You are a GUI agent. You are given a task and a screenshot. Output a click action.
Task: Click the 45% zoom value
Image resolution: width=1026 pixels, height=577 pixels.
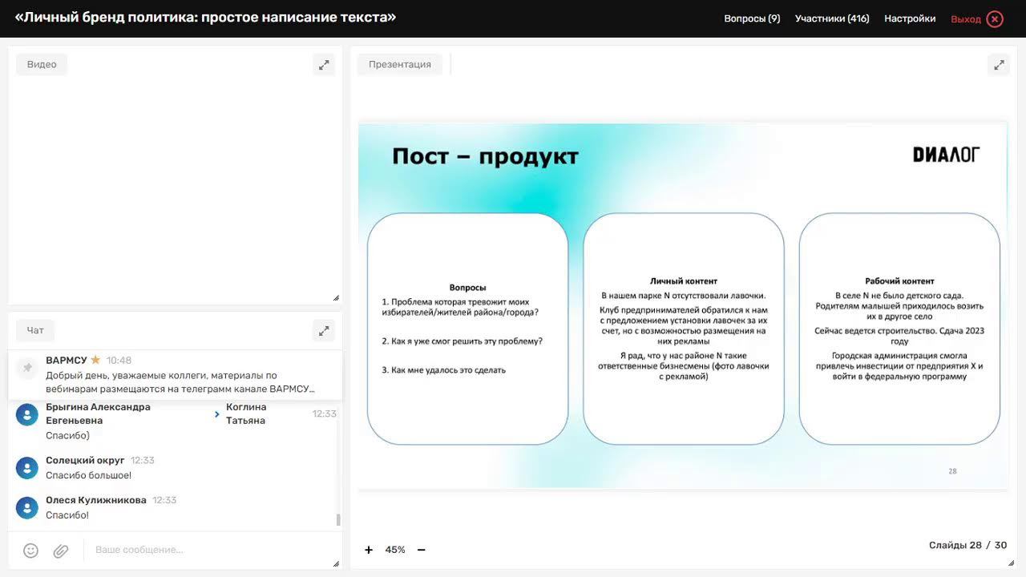tap(395, 550)
